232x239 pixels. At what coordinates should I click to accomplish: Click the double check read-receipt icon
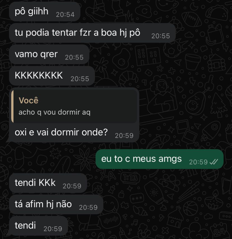pyautogui.click(x=214, y=162)
